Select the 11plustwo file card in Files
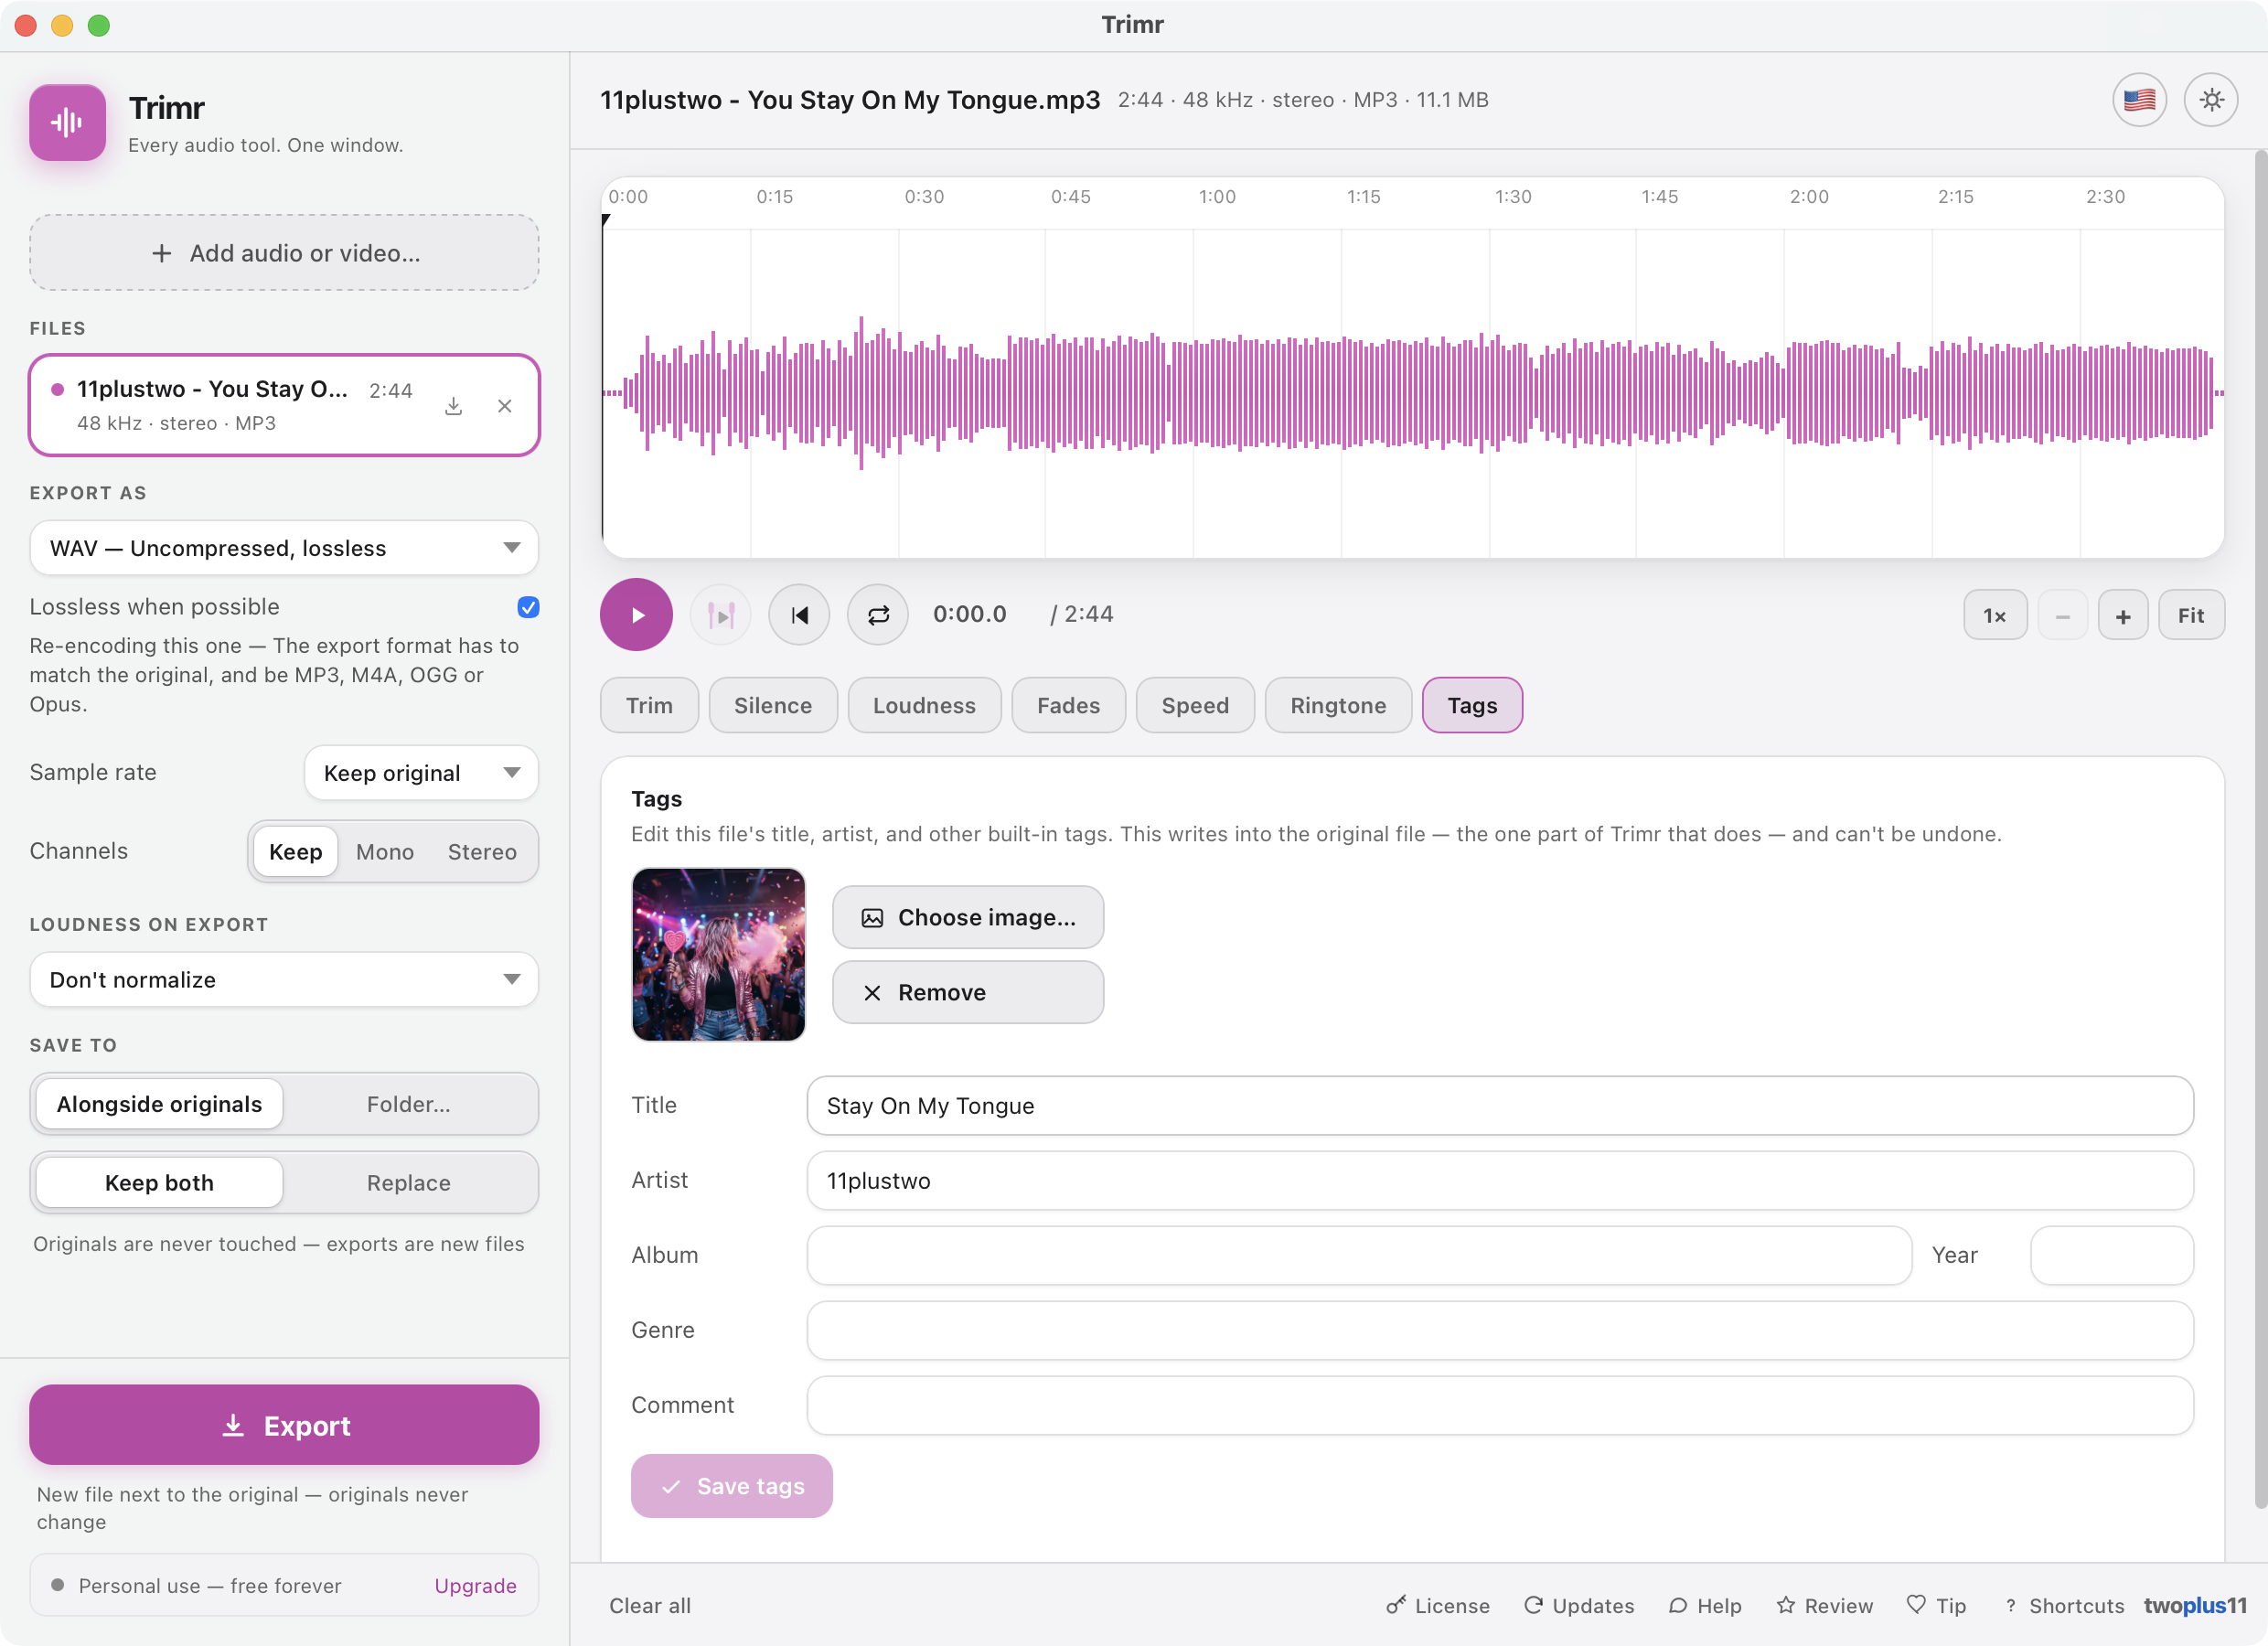 tap(284, 405)
